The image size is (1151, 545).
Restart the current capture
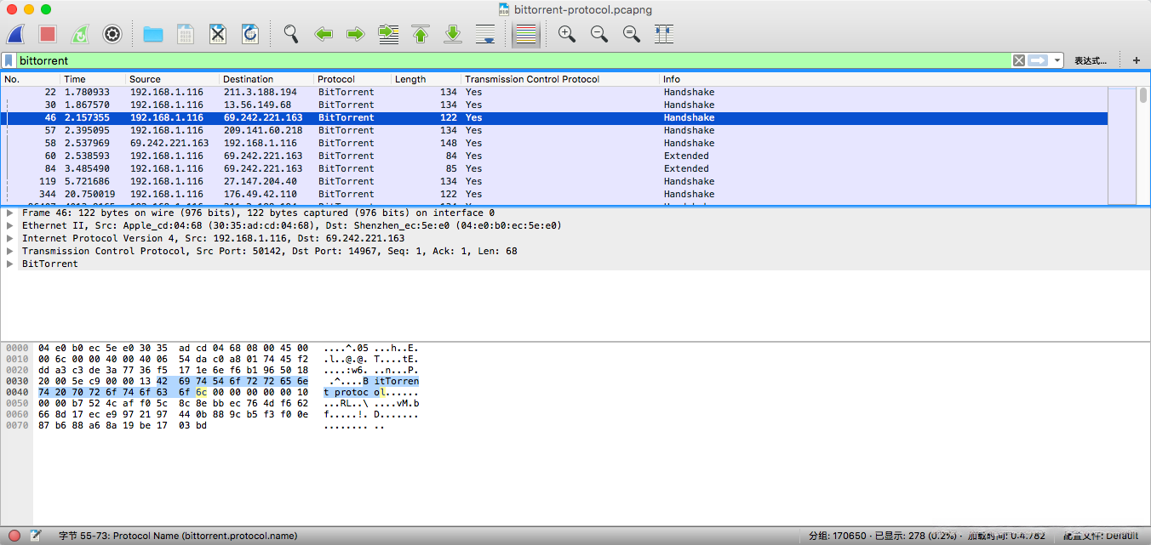[x=79, y=34]
